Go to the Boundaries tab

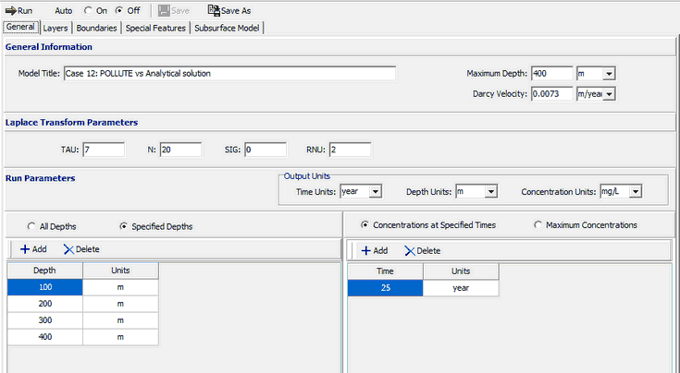(x=97, y=28)
